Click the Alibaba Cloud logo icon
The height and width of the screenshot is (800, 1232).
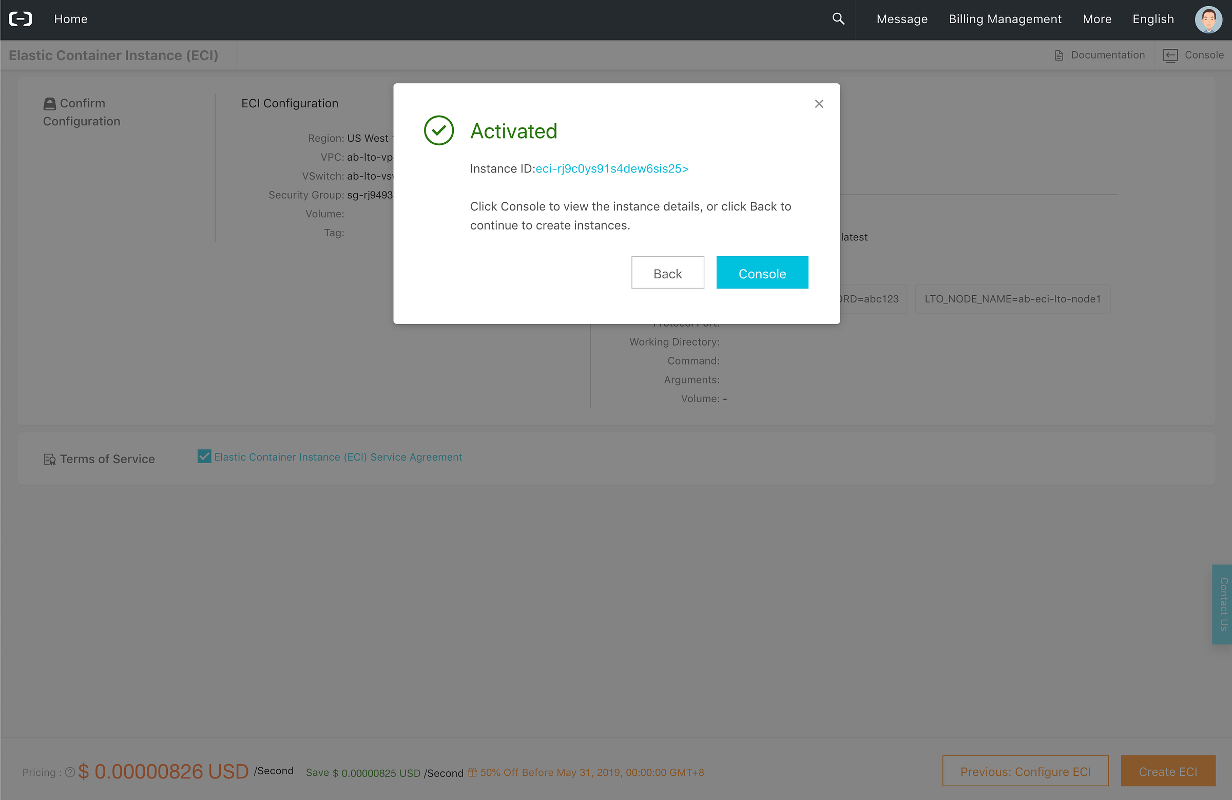pyautogui.click(x=21, y=19)
